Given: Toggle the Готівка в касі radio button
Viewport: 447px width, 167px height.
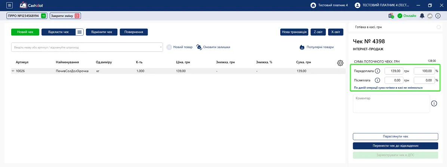Looking at the screenshot, I should [x=438, y=27].
